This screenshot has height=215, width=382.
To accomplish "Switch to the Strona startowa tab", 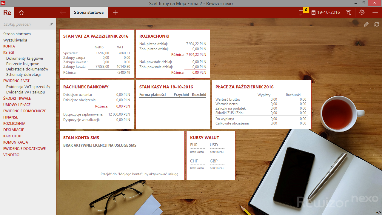I will 89,13.
